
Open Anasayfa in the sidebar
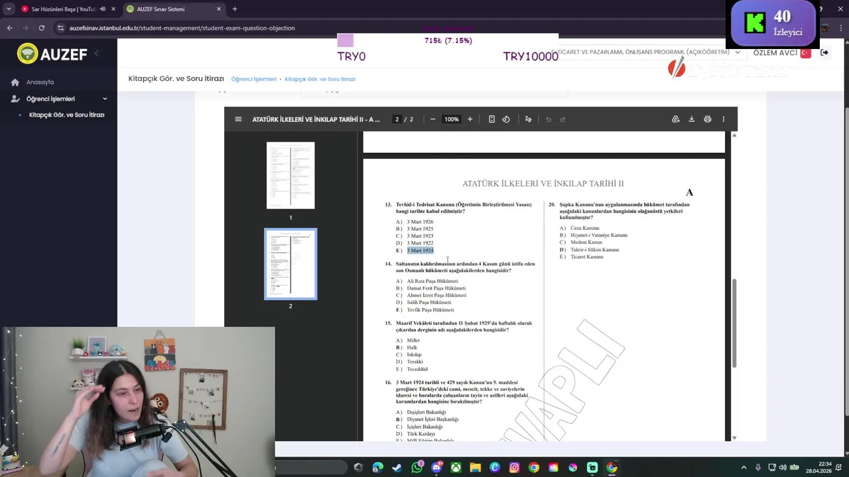[x=40, y=82]
